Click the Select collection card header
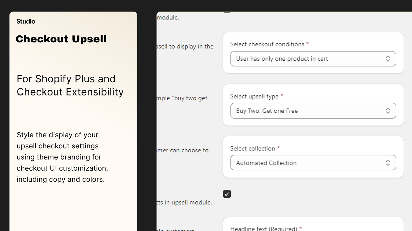 pyautogui.click(x=253, y=148)
